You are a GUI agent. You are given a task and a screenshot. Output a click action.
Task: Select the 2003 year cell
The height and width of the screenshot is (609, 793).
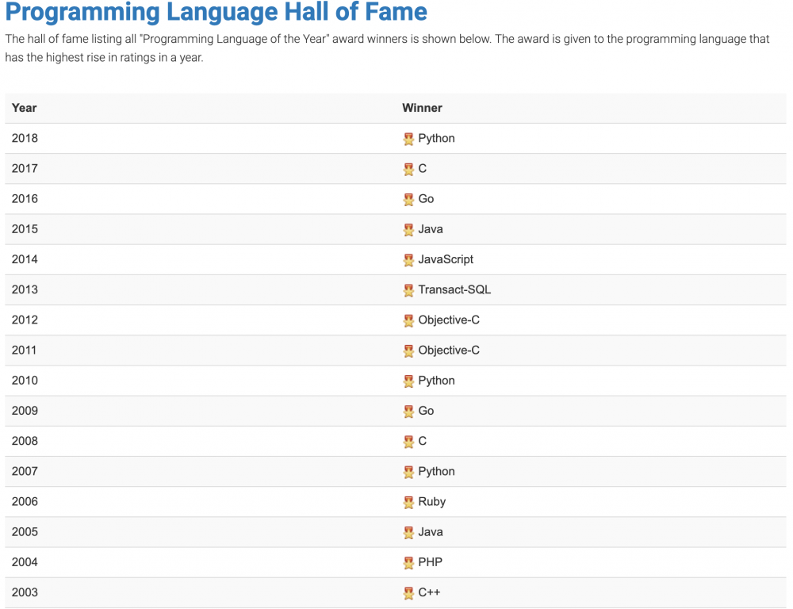[25, 593]
